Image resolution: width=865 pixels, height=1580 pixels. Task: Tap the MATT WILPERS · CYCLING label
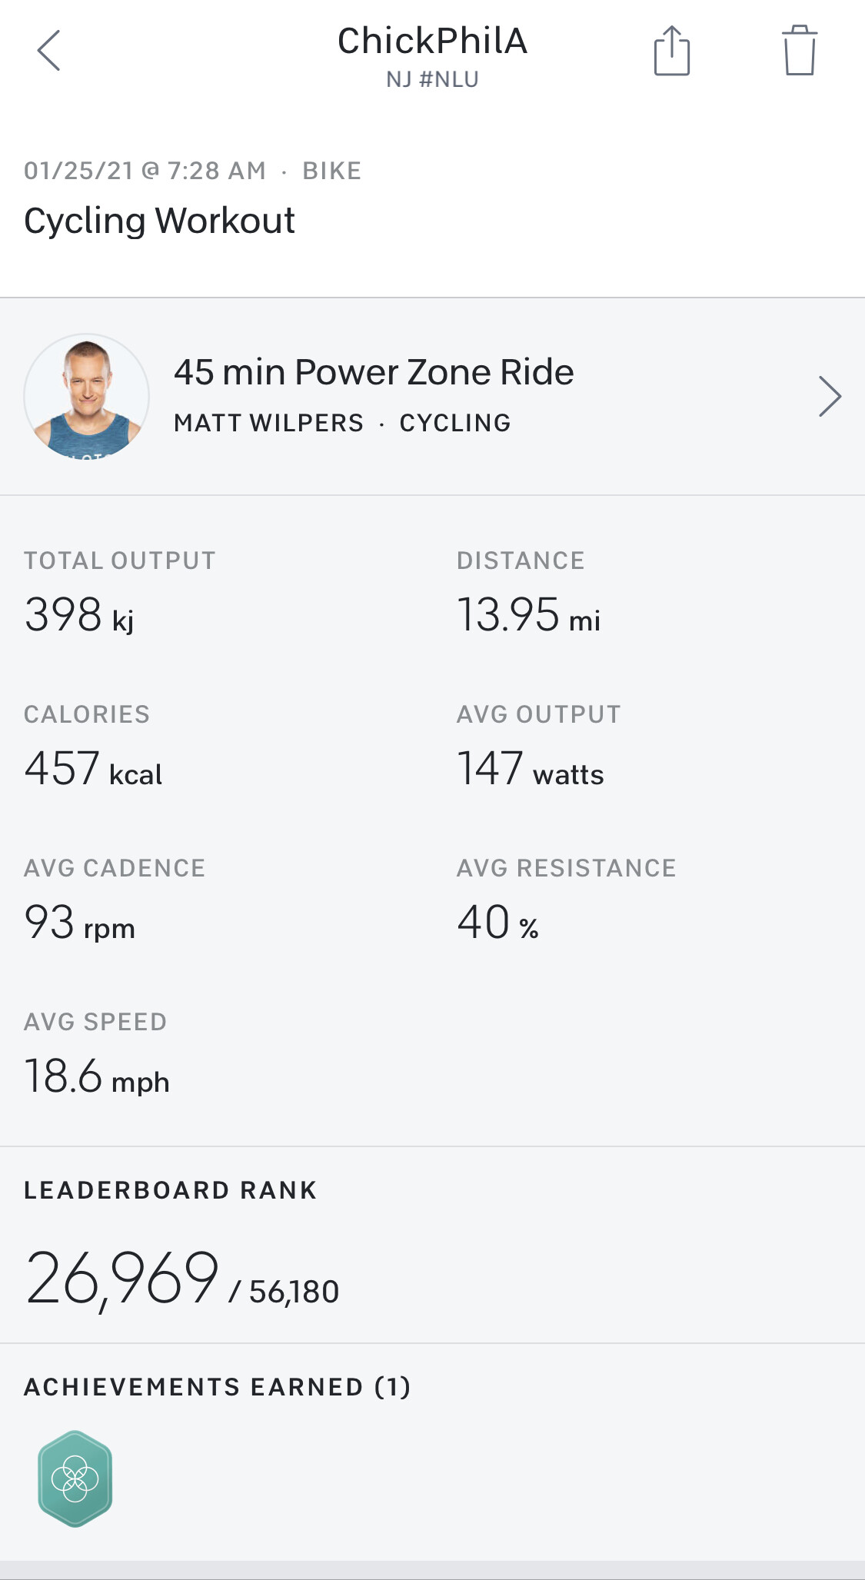click(x=342, y=423)
